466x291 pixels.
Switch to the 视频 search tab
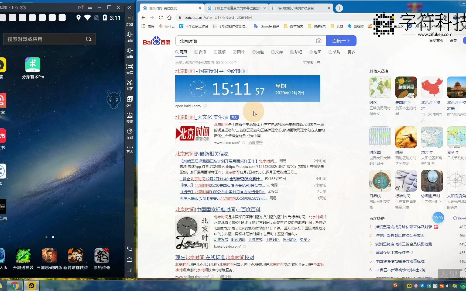220,52
